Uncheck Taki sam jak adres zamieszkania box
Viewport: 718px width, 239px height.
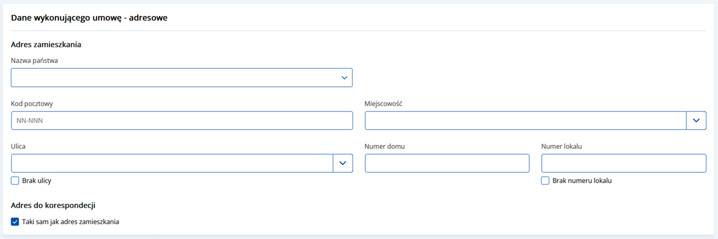(15, 222)
